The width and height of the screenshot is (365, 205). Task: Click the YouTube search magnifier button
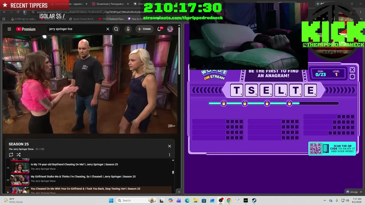116,29
